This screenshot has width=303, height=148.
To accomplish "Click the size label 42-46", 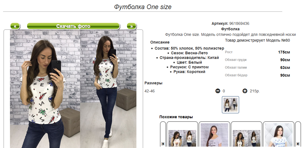I will 150,91.
